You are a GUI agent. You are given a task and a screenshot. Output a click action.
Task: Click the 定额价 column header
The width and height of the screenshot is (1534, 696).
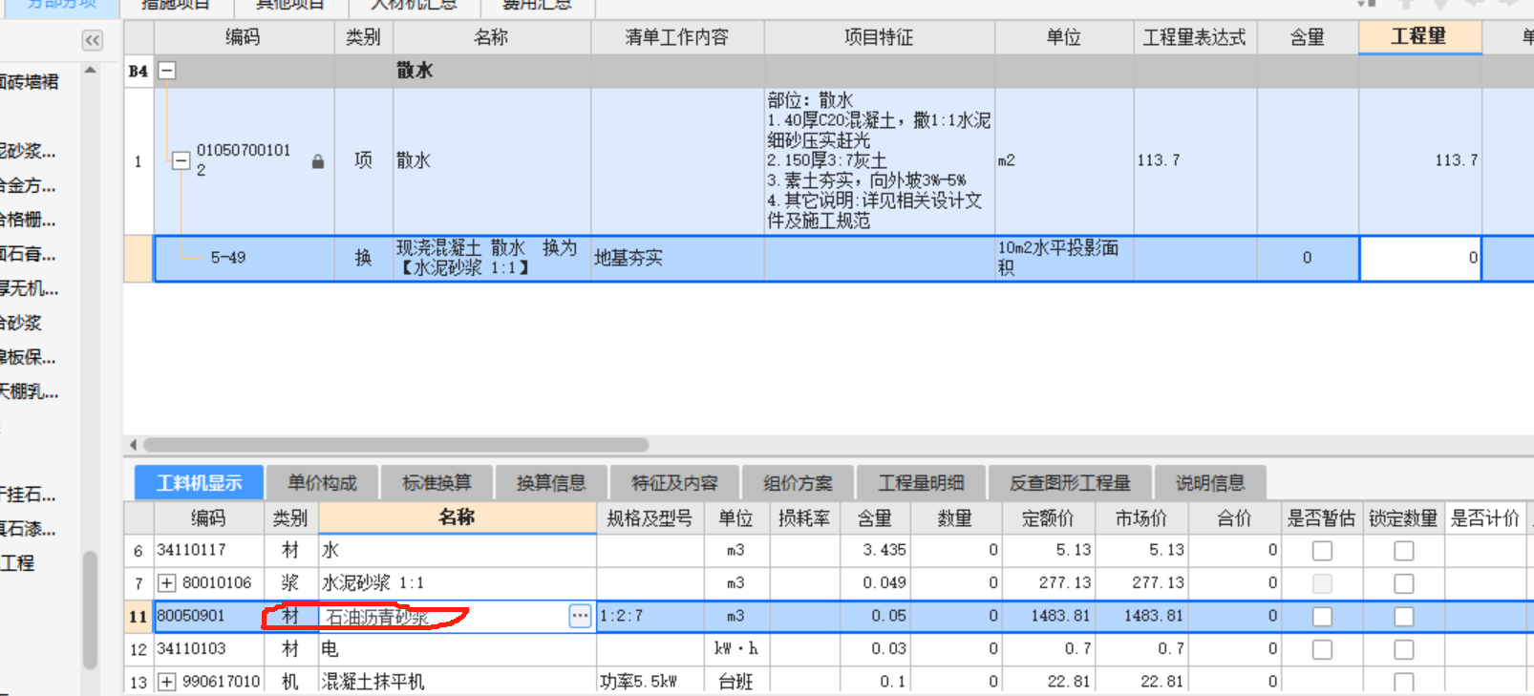(x=1048, y=517)
